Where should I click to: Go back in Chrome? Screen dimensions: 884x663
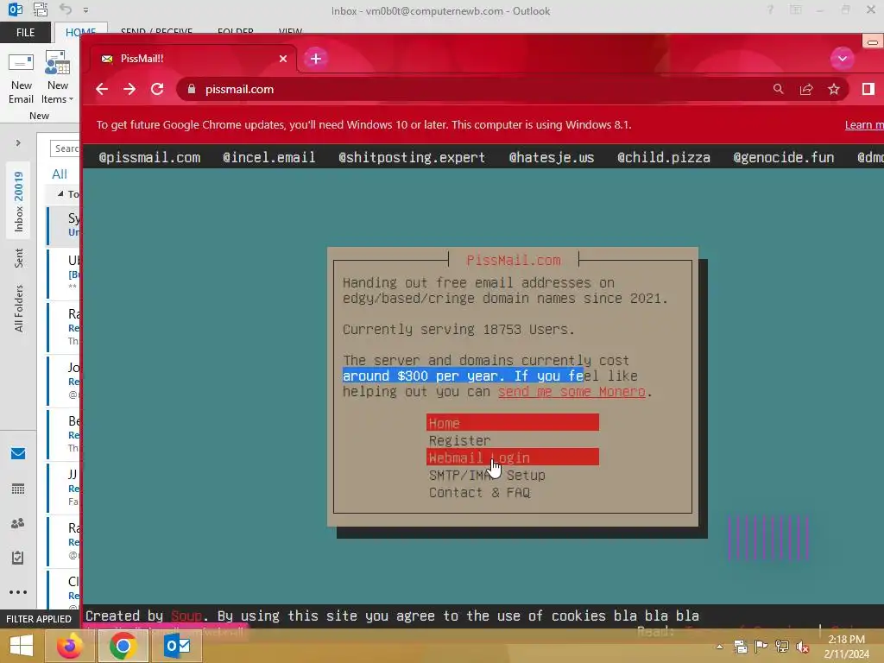coord(102,89)
